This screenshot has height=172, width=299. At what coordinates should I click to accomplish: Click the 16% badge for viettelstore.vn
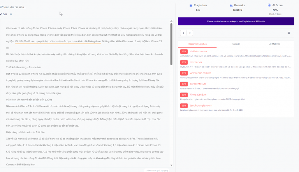pyautogui.click(x=184, y=52)
